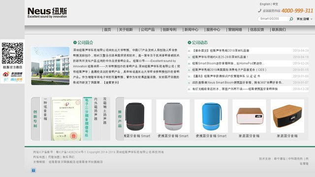
Task: Open news about 4月25-28日 深圳礼品展
Action: [x=220, y=57]
